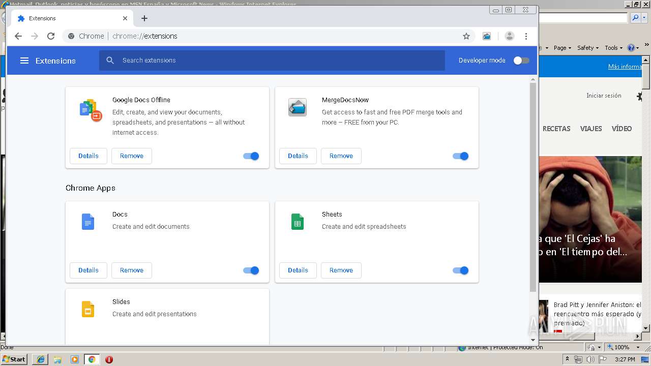The image size is (651, 366).
Task: Remove the Google Docs Offline extension
Action: click(x=132, y=156)
